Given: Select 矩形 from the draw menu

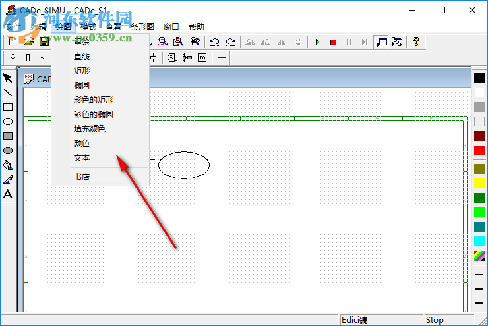Looking at the screenshot, I should (100, 71).
